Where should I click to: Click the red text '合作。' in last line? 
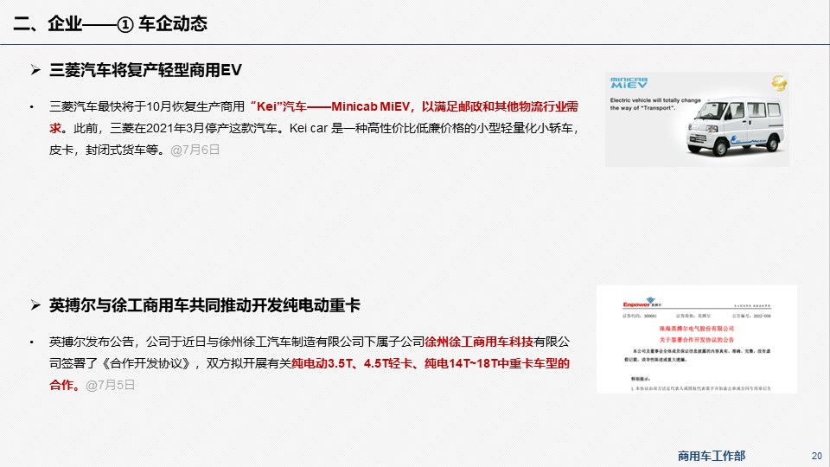coord(65,385)
